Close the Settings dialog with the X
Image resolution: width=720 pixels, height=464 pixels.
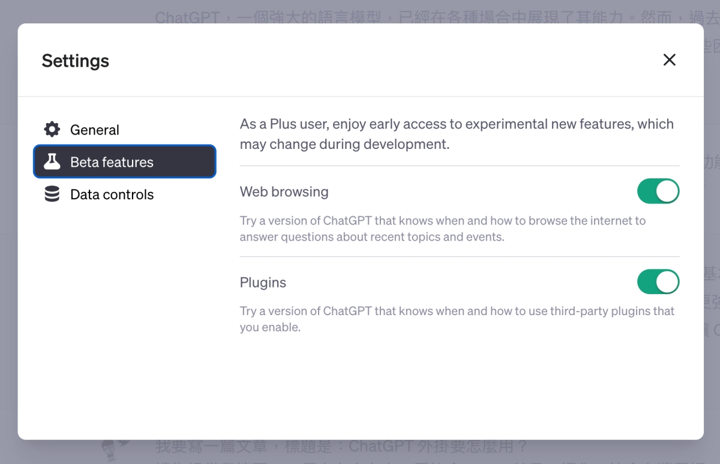point(669,60)
